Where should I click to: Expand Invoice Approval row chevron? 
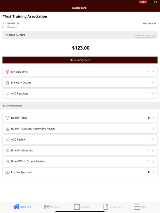153,172
